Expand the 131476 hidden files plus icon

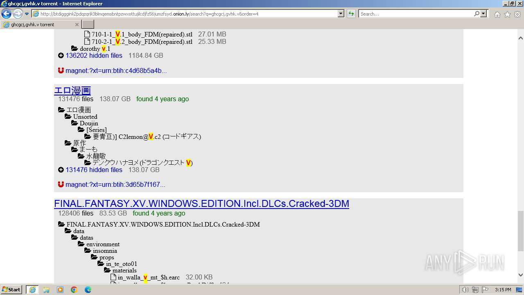click(x=61, y=170)
